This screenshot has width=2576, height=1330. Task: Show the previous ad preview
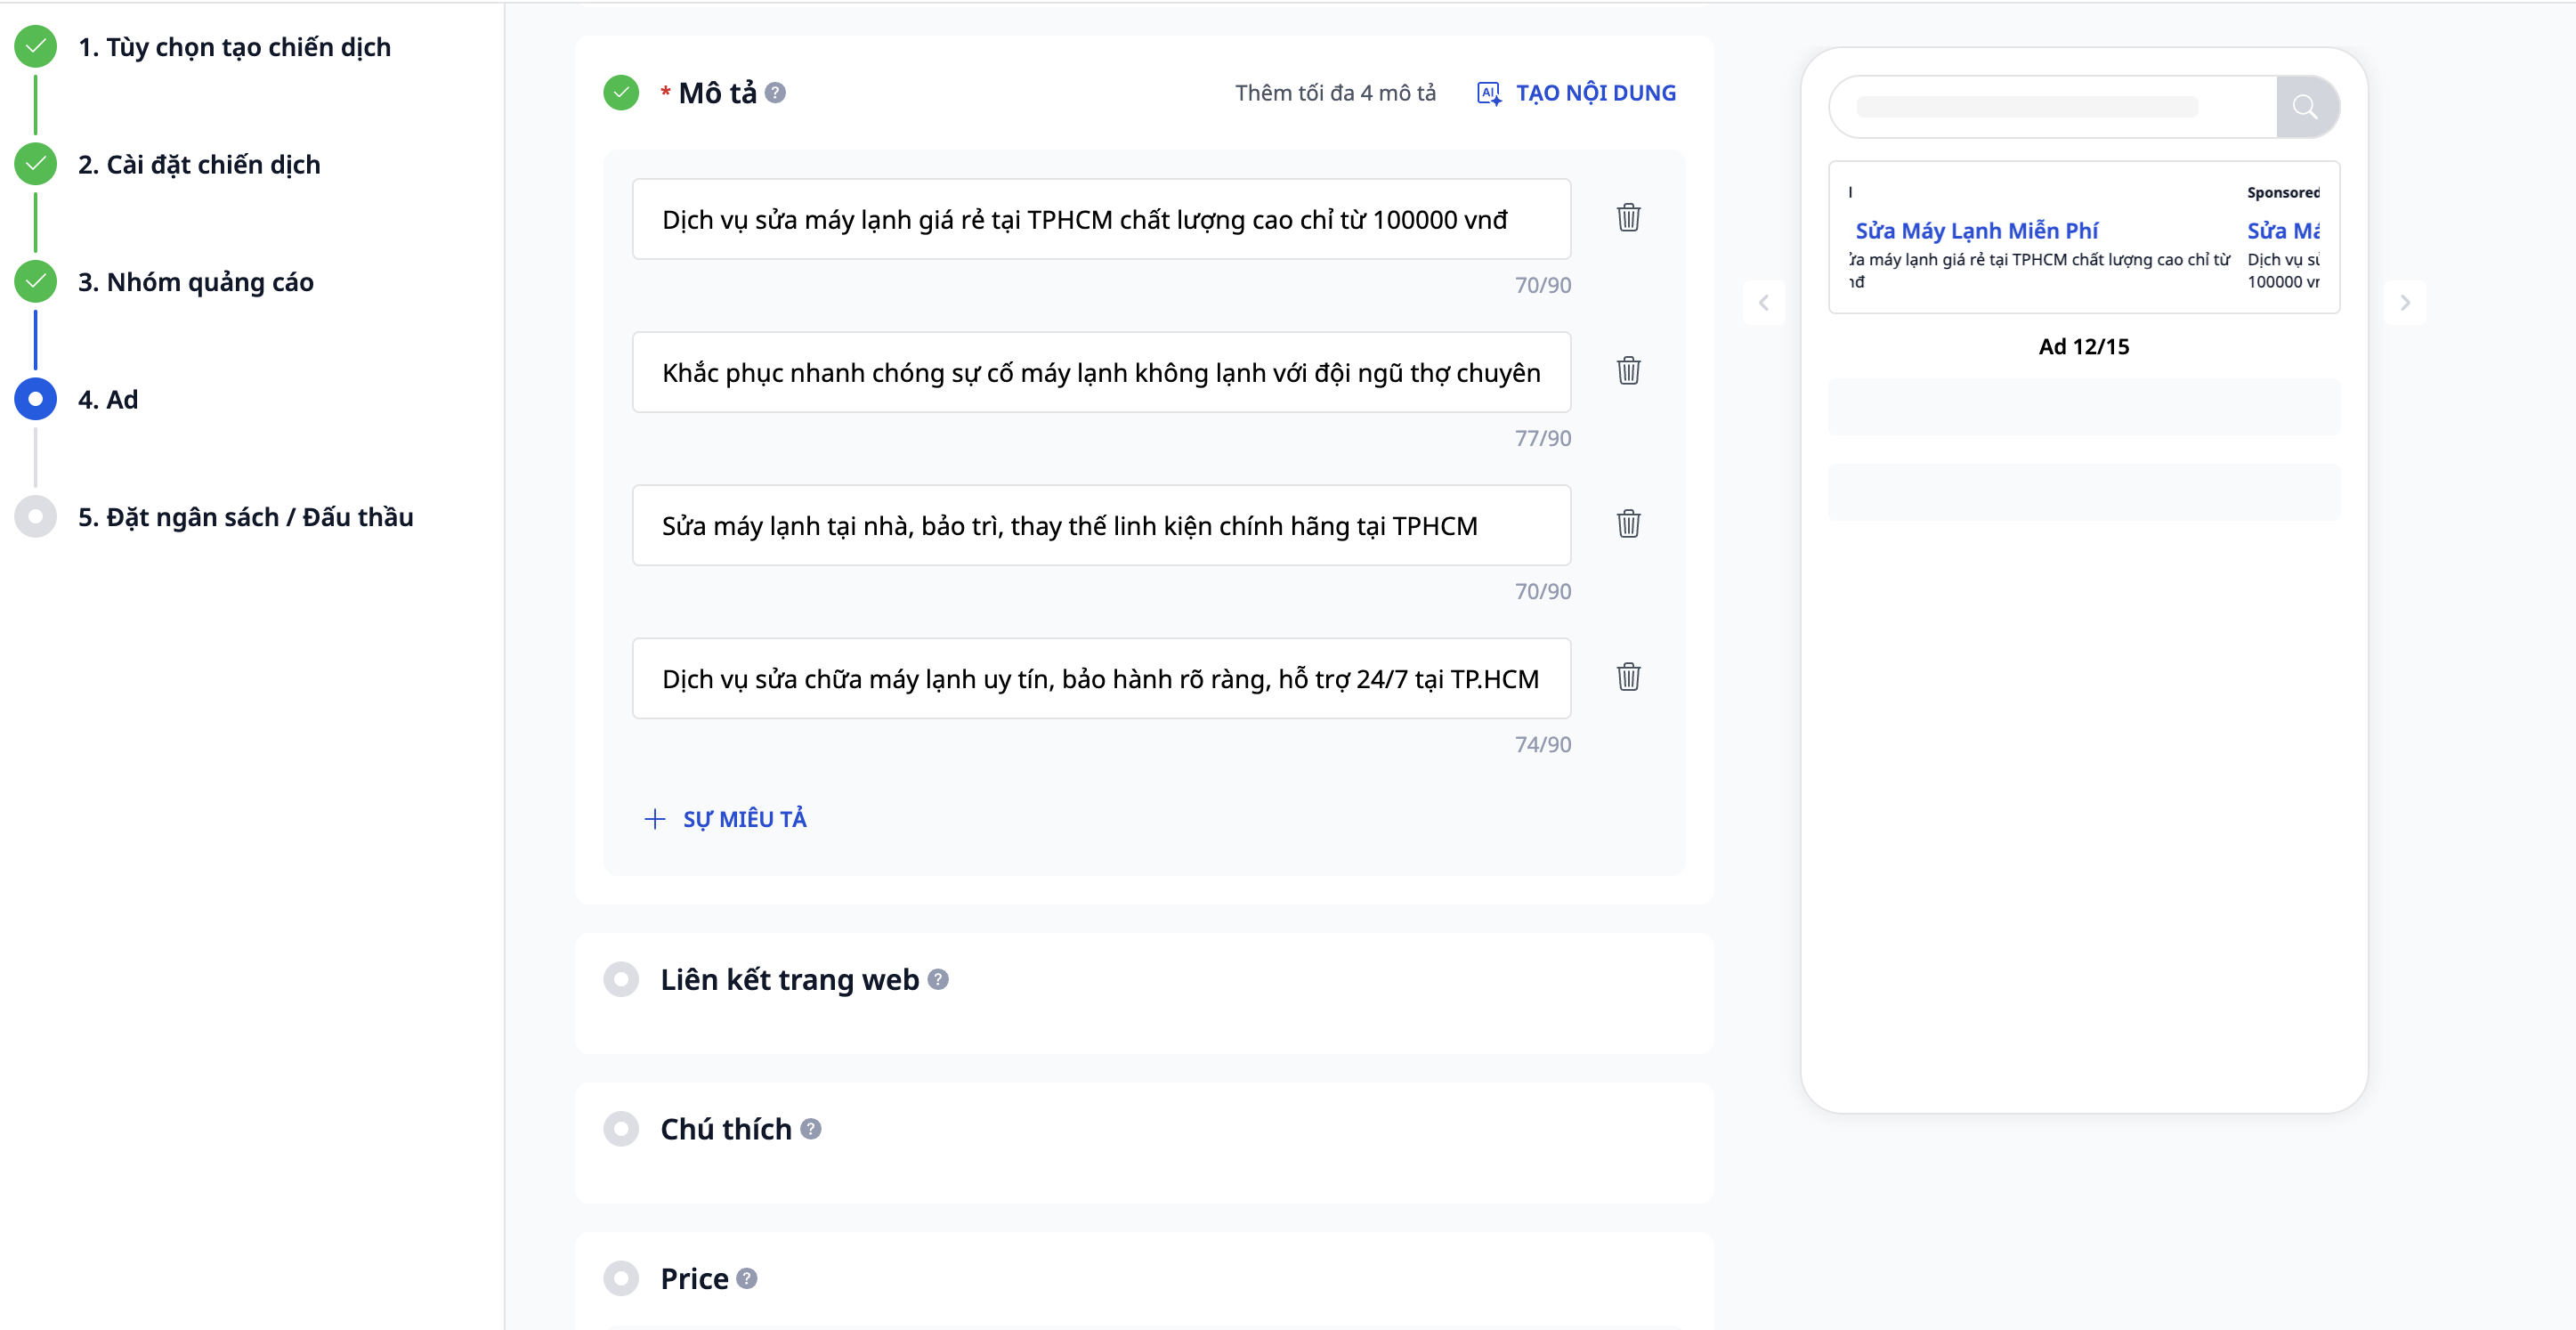pos(1763,302)
